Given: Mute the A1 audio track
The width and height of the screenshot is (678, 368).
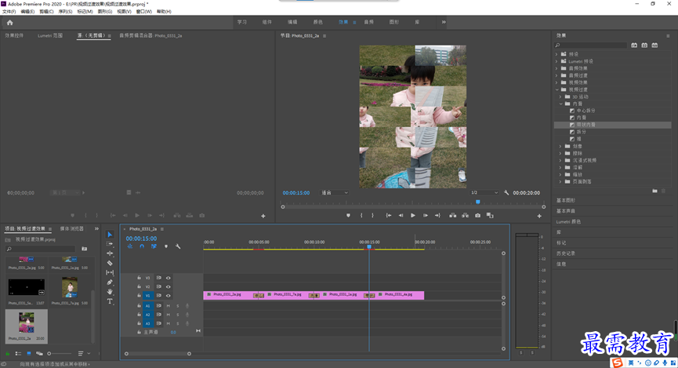Looking at the screenshot, I should (169, 306).
